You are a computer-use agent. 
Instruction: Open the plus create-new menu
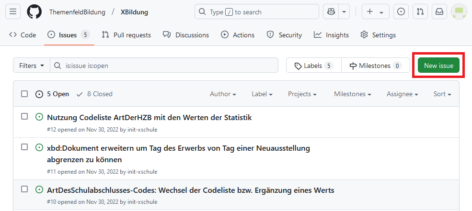(x=375, y=11)
